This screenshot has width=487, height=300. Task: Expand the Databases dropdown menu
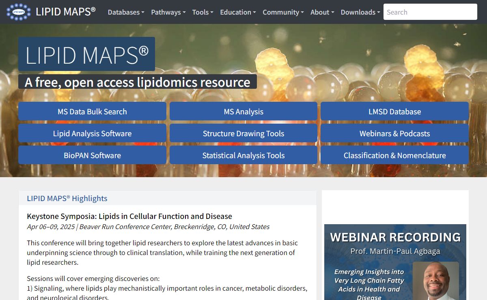tap(126, 12)
